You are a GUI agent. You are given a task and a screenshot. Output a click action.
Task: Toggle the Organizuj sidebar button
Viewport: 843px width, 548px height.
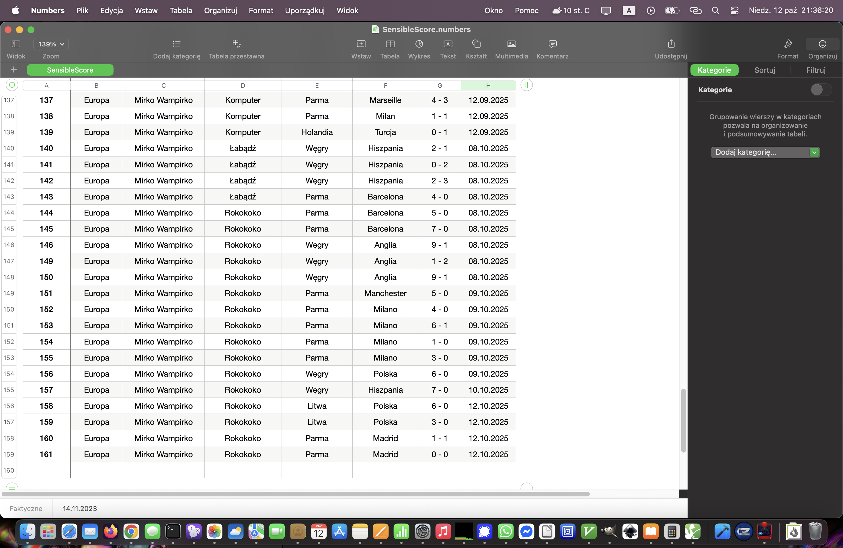coord(822,44)
